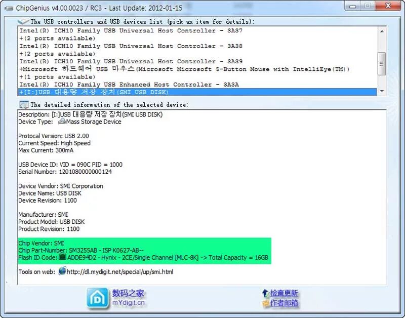Click the device list scrollbar thumb
The height and width of the screenshot is (318, 405).
[x=382, y=64]
